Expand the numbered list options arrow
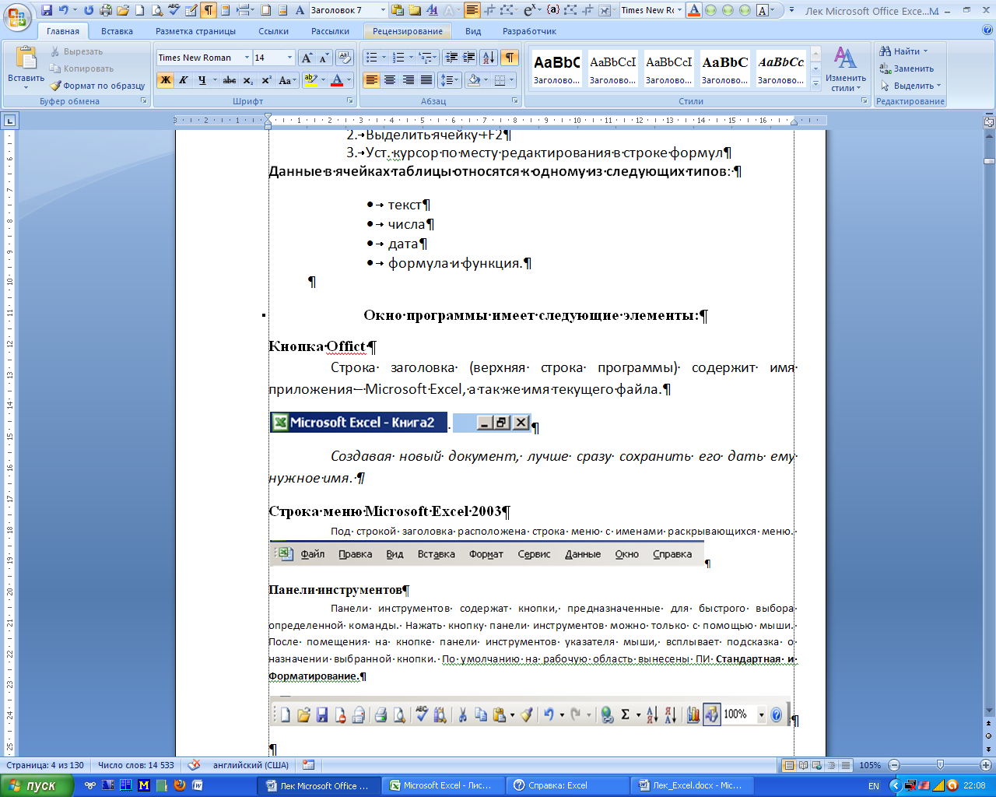 (x=411, y=58)
